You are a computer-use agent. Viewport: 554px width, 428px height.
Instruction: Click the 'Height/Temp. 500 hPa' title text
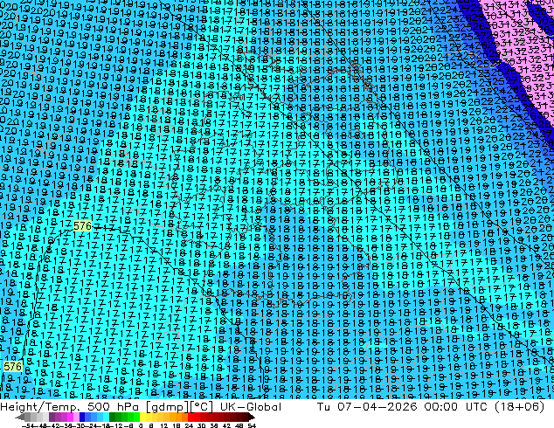pos(71,406)
